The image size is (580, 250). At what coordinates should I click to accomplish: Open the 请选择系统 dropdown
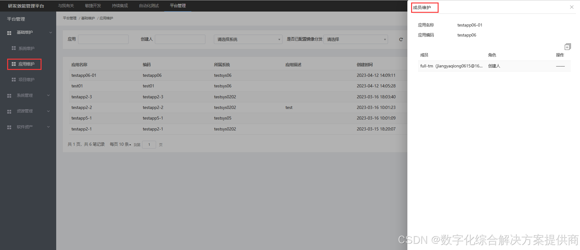click(248, 39)
